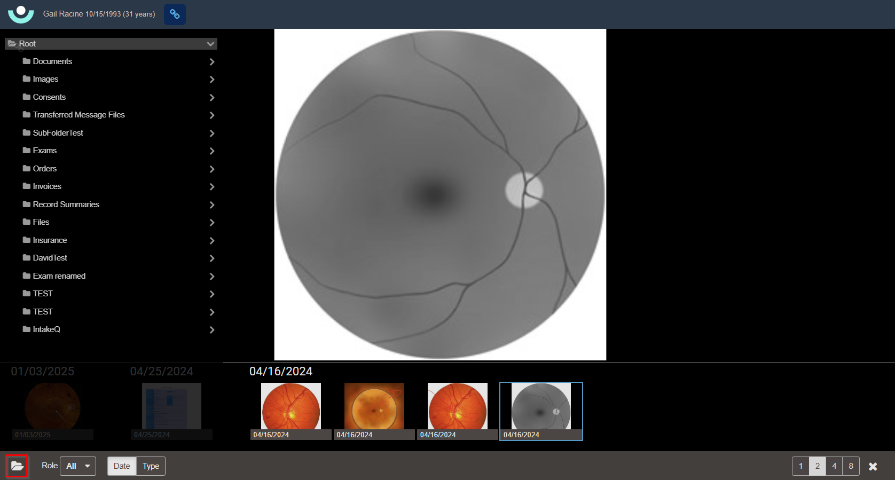Image resolution: width=895 pixels, height=480 pixels.
Task: Expand the Record Summaries folder arrow
Action: tap(212, 205)
